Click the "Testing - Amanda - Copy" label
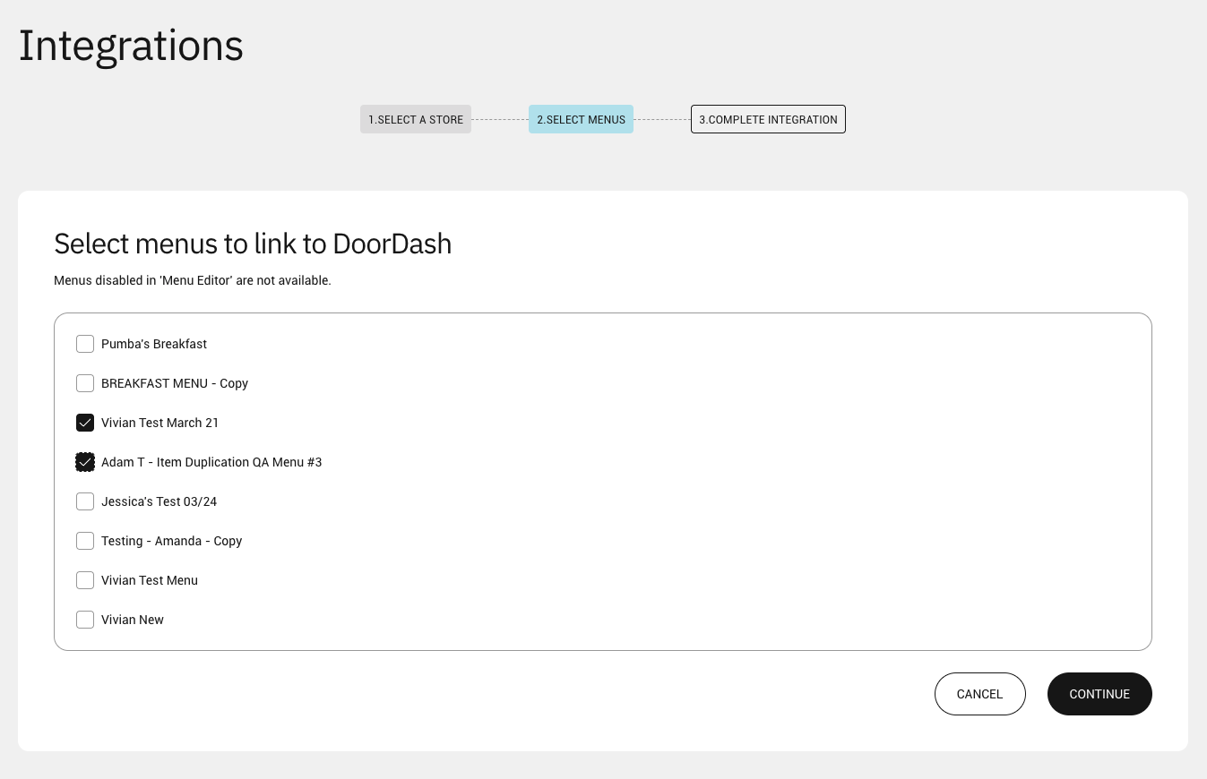This screenshot has width=1207, height=779. point(172,541)
